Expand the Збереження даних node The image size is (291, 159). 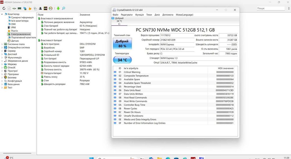pyautogui.click(x=2, y=61)
